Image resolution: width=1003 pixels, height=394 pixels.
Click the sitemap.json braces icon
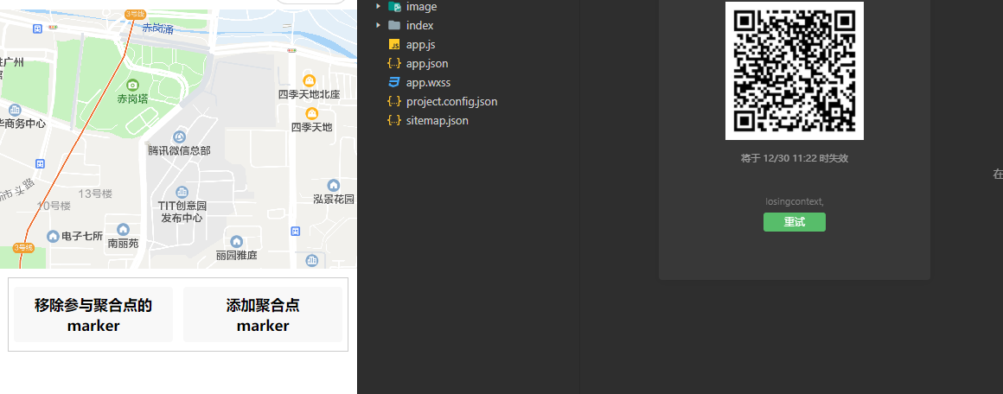[394, 120]
